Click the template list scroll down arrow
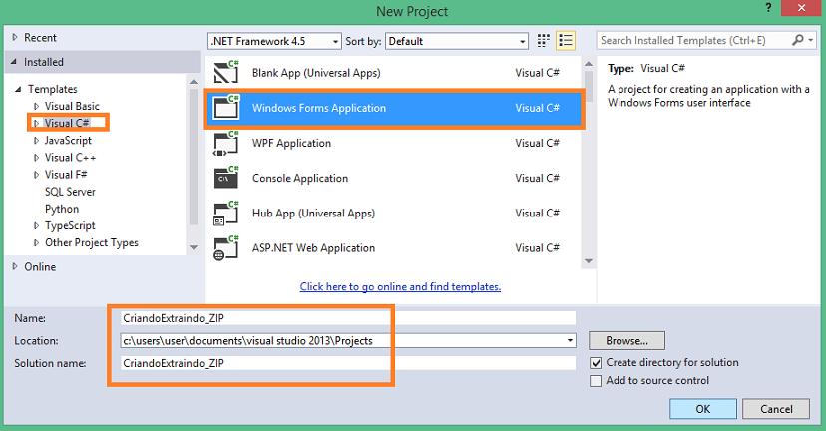Image resolution: width=826 pixels, height=431 pixels. coord(589,261)
